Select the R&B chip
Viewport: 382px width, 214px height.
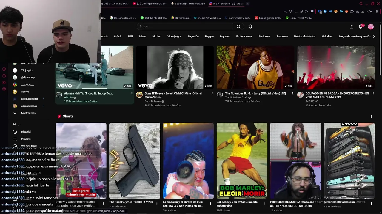[x=130, y=36]
